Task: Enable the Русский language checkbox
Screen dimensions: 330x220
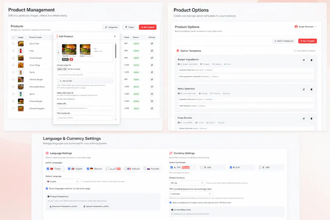Action: (145, 169)
